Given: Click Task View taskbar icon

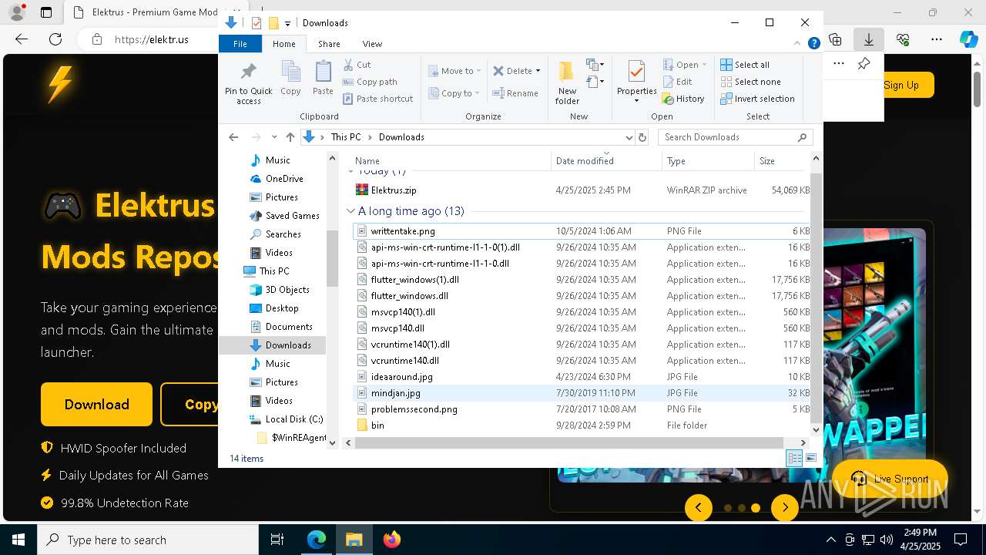Looking at the screenshot, I should point(277,540).
